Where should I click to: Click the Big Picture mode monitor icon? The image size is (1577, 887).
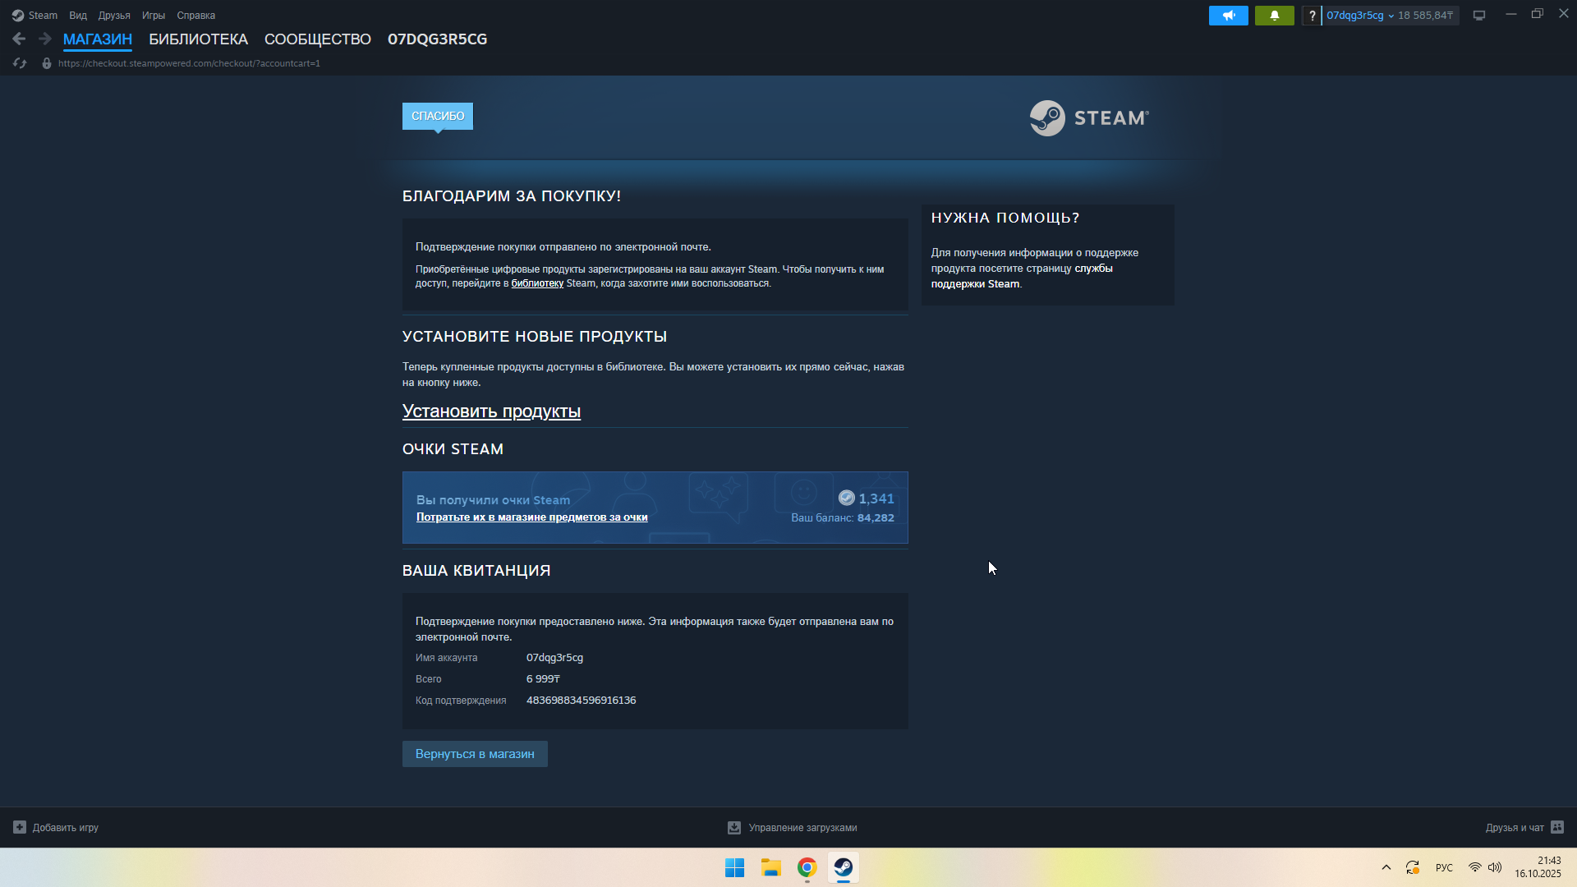pyautogui.click(x=1478, y=16)
